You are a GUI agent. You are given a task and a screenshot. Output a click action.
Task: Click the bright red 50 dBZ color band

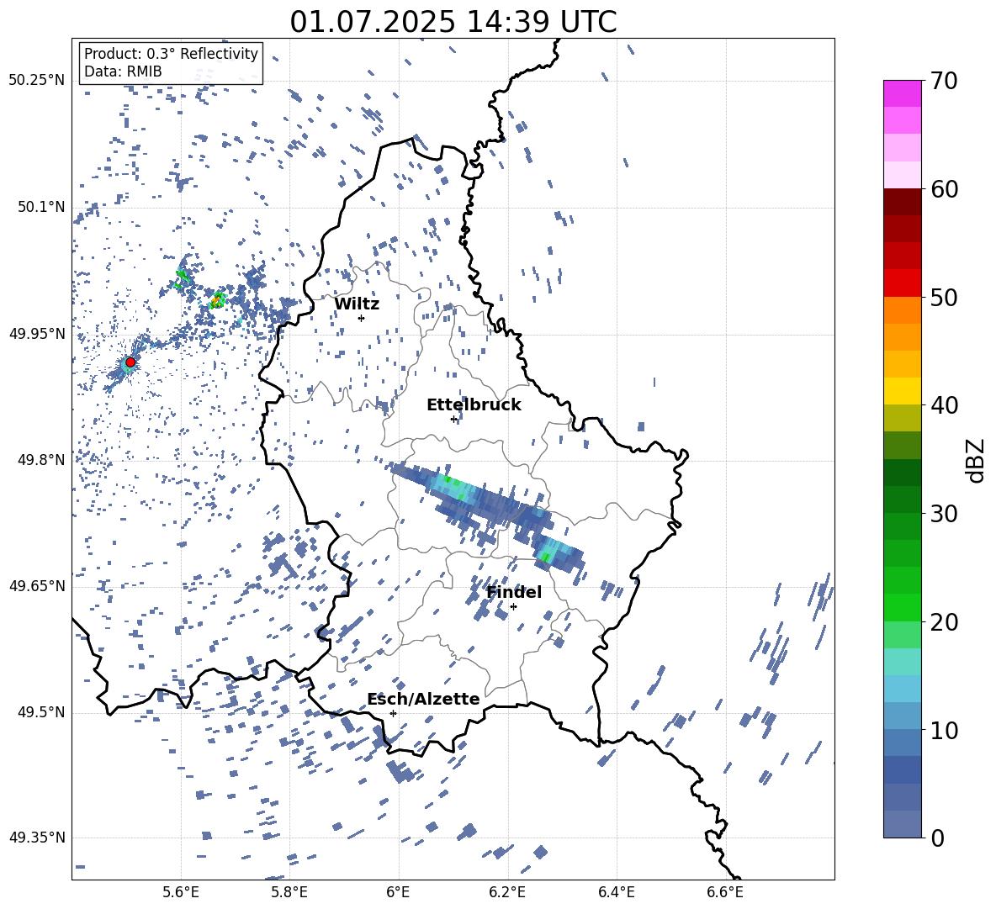(902, 283)
